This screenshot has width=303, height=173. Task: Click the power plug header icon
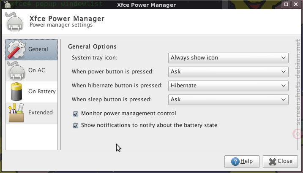click(x=14, y=22)
